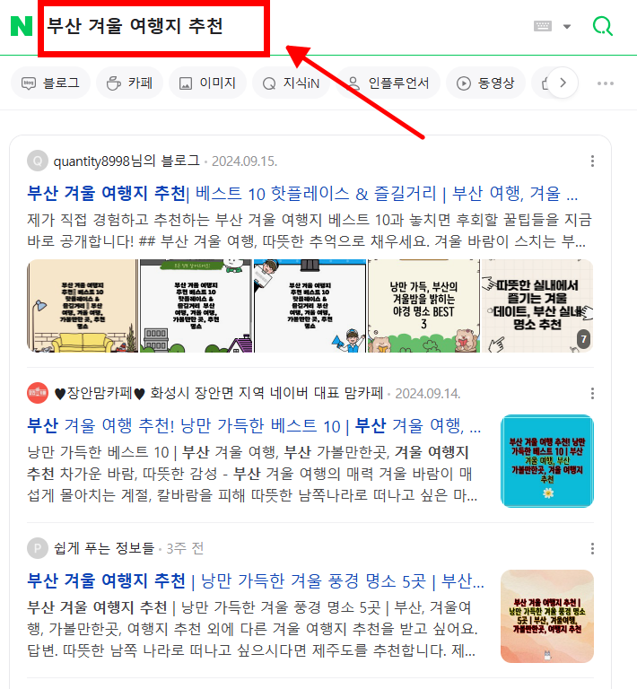Viewport: 637px width, 689px height.
Task: Open options menu for quantity8998 blog result
Action: coord(593,161)
